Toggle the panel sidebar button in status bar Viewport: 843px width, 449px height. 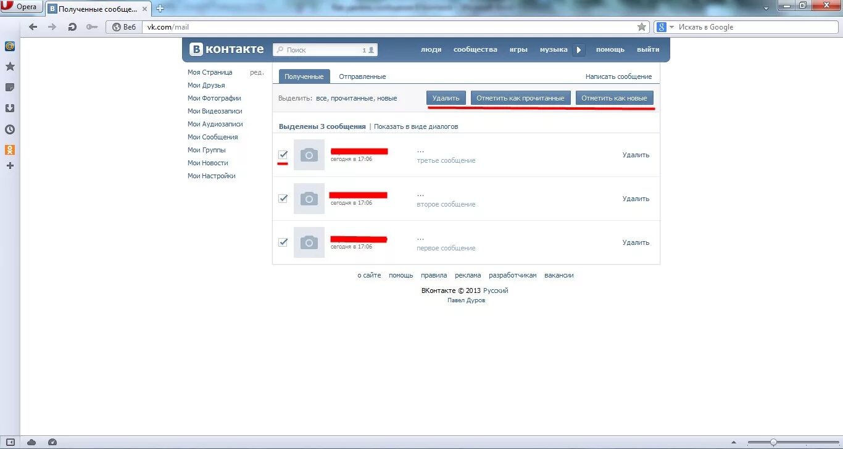click(x=10, y=442)
